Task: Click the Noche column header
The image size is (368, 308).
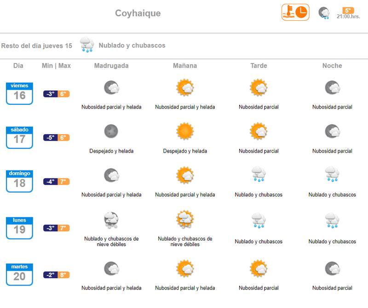Action: pyautogui.click(x=332, y=66)
